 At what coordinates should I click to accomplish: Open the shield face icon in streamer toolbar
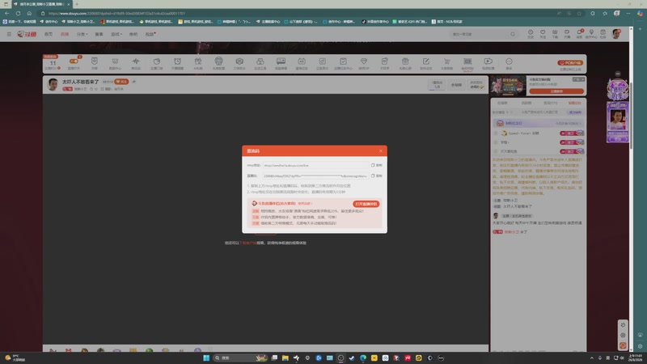point(95,63)
